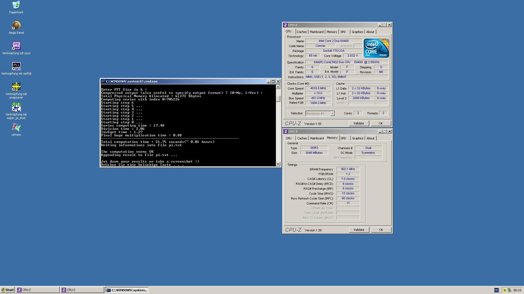524x294 pixels.
Task: Open Graphics tab in lower CPU-Z window
Action: pos(358,138)
